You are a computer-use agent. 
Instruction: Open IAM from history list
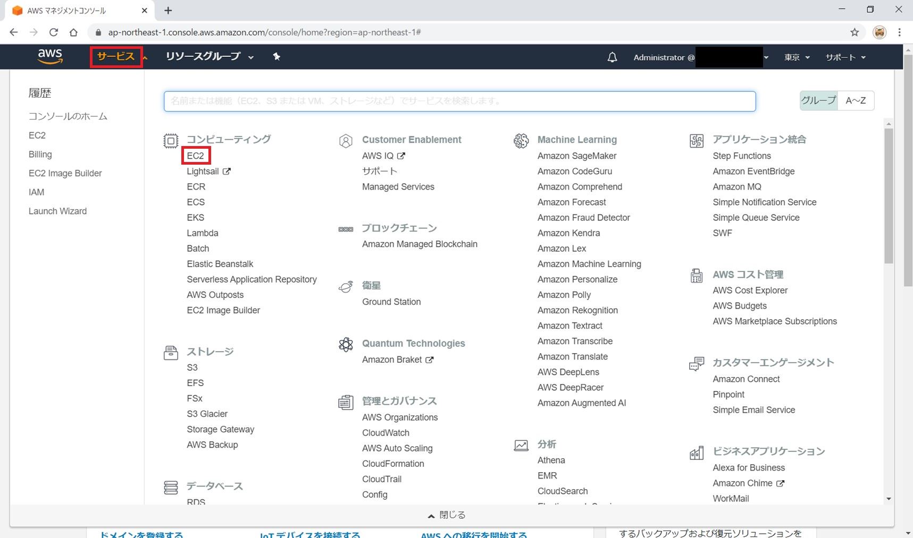[36, 192]
